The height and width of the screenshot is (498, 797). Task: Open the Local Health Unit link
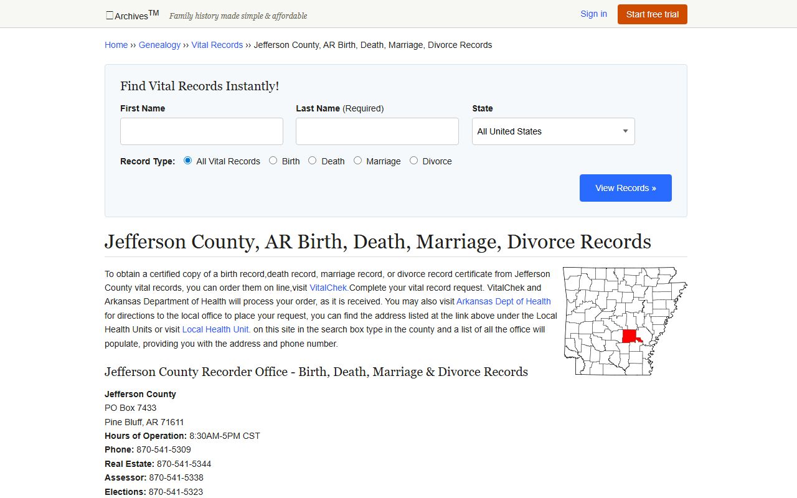click(x=216, y=329)
